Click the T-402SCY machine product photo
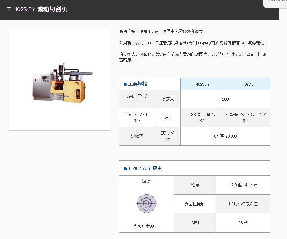Image resolution: width=287 pixels, height=239 pixels. (x=63, y=83)
